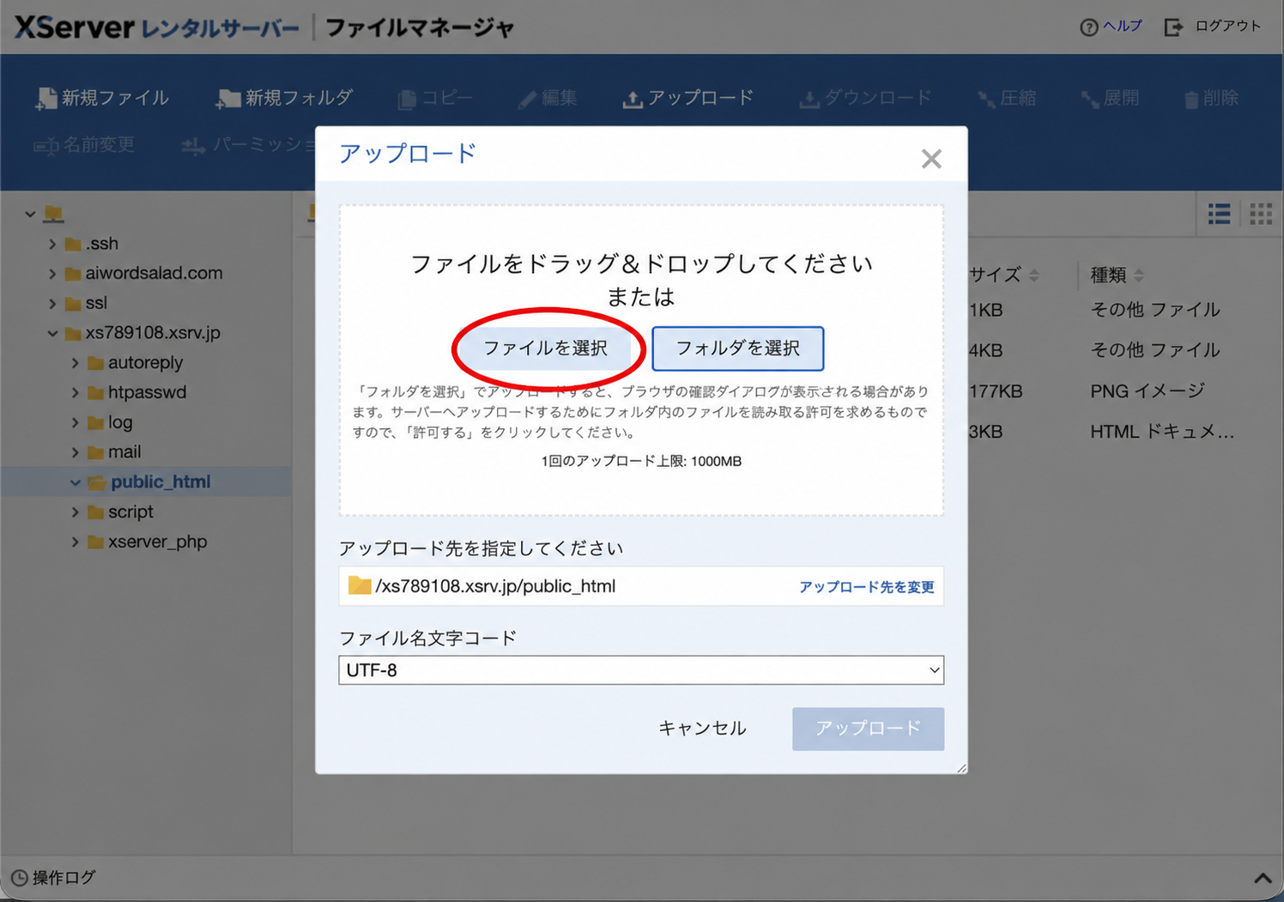The image size is (1284, 902).
Task: Expand the .ssh folder chevron
Action: (52, 245)
